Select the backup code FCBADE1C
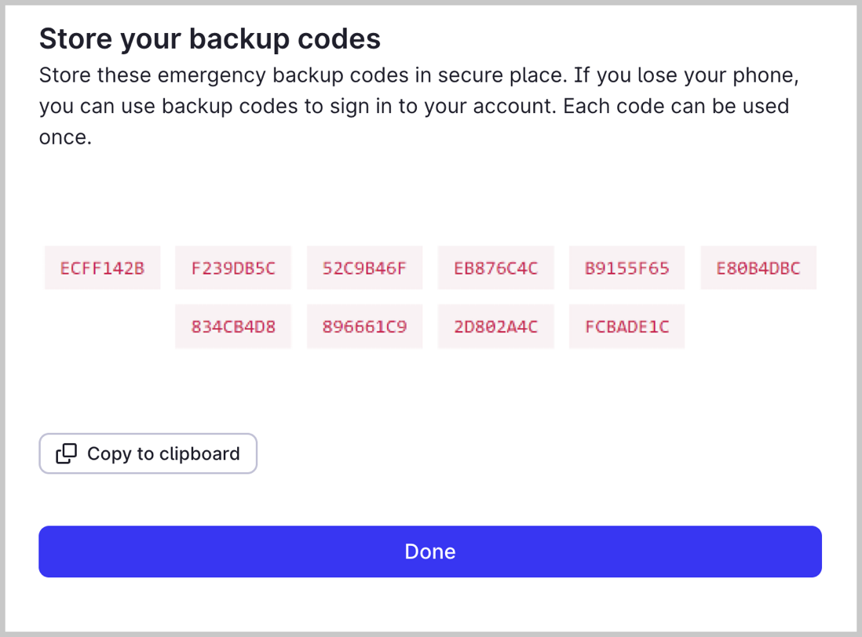The image size is (862, 637). coord(626,326)
